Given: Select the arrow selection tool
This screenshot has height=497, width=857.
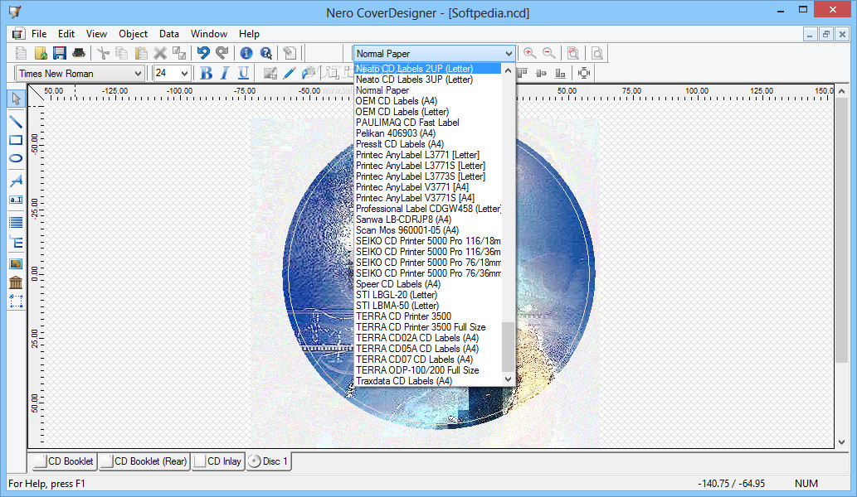Looking at the screenshot, I should [x=16, y=99].
